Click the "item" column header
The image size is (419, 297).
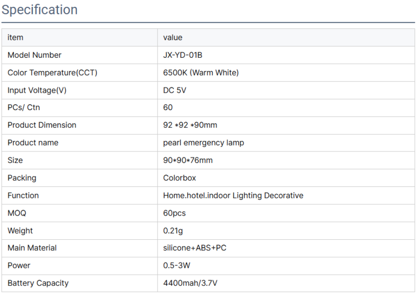[15, 37]
